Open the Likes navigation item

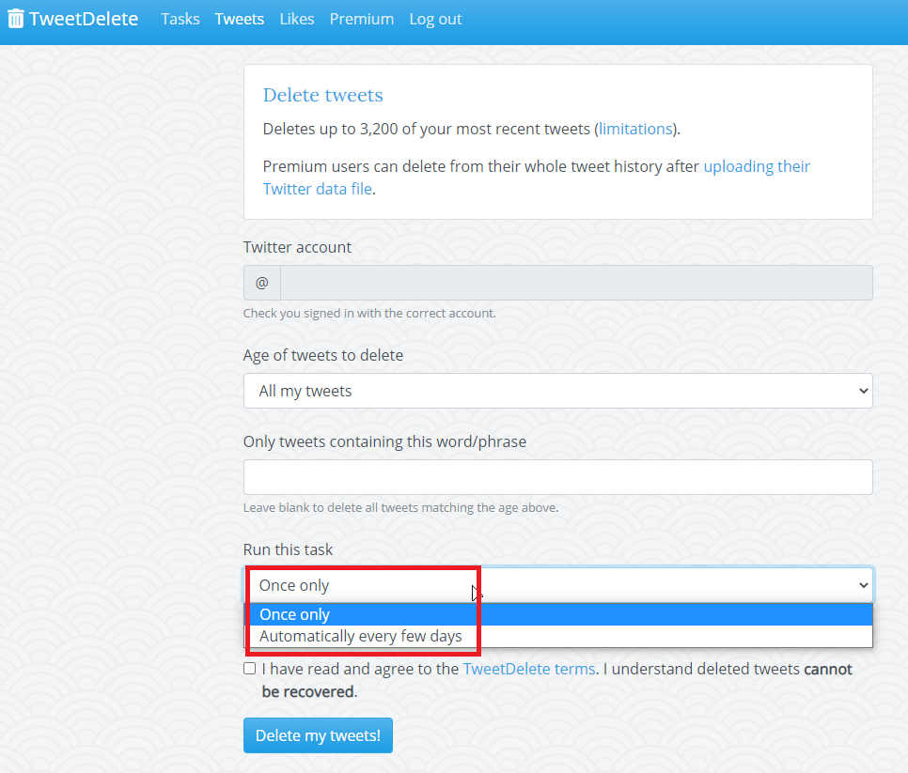[x=296, y=19]
